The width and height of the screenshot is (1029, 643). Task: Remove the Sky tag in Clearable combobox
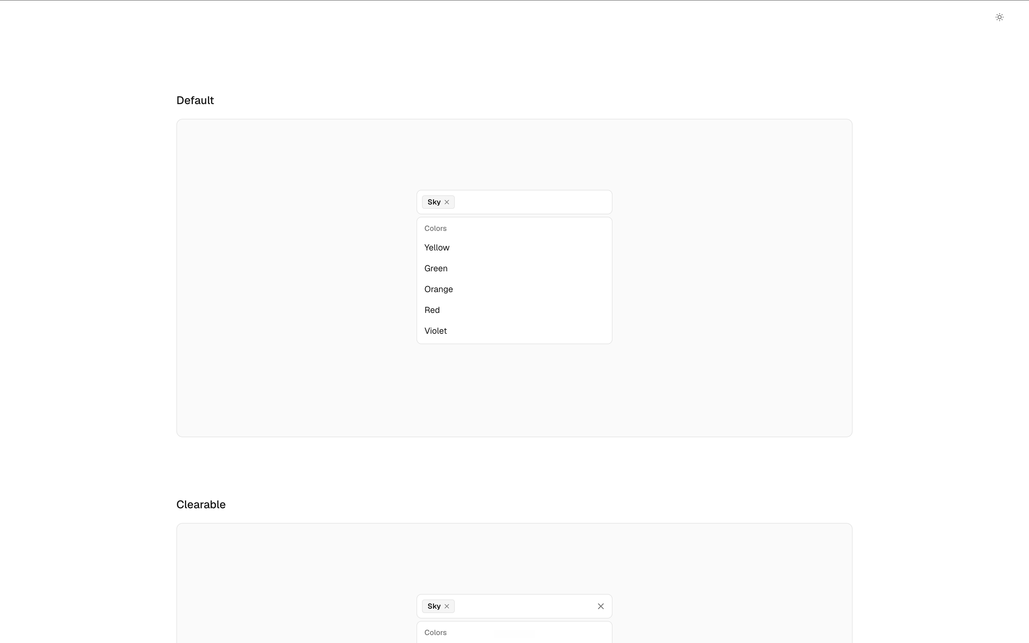coord(447,607)
